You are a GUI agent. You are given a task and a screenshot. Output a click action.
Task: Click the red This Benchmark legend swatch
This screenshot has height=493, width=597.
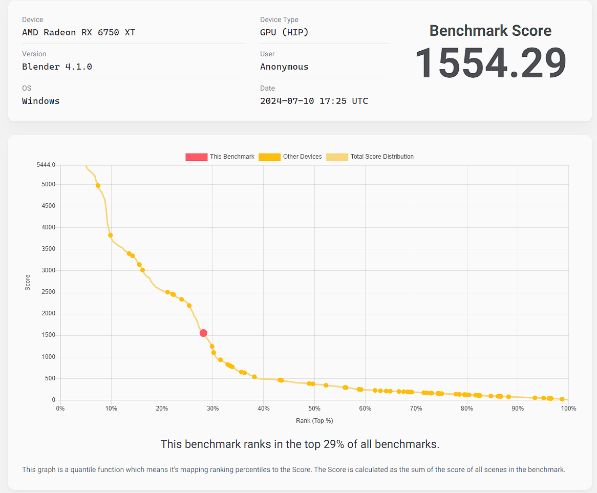coord(196,157)
